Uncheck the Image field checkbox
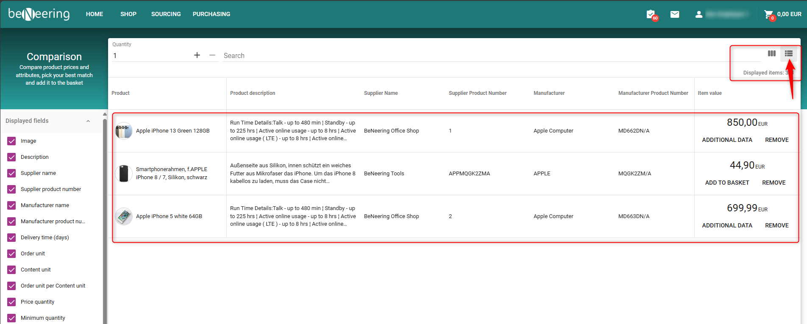Viewport: 807px width, 324px height. [11, 141]
